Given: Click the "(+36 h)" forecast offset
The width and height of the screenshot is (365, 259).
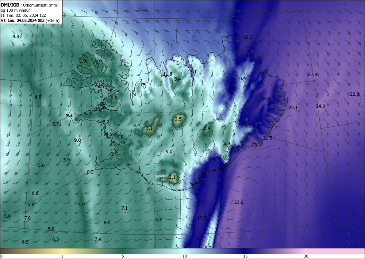Looking at the screenshot, I should (53, 20).
